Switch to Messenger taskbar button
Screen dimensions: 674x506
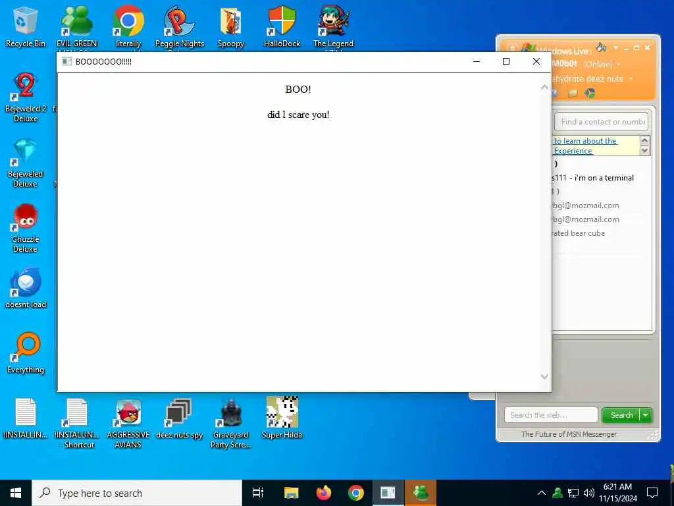(x=421, y=493)
